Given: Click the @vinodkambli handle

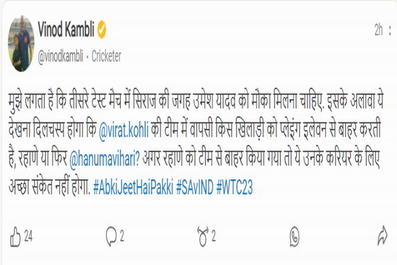Looking at the screenshot, I should click(60, 56).
